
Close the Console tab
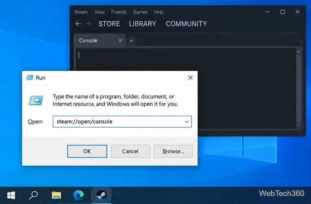click(x=120, y=41)
